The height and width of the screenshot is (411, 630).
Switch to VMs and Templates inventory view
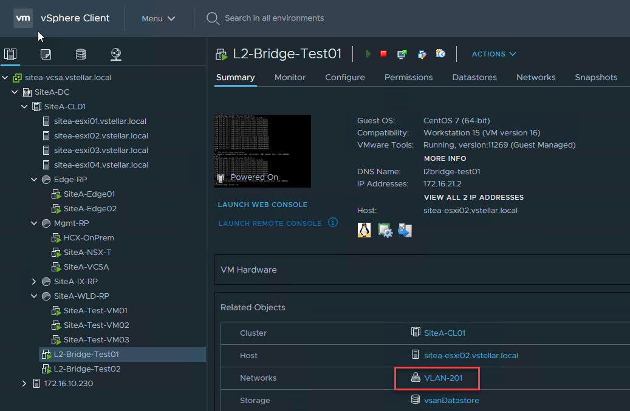click(x=46, y=55)
